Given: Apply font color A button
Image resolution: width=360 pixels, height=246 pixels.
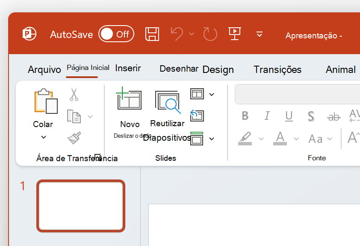Looking at the screenshot, I should [x=280, y=139].
